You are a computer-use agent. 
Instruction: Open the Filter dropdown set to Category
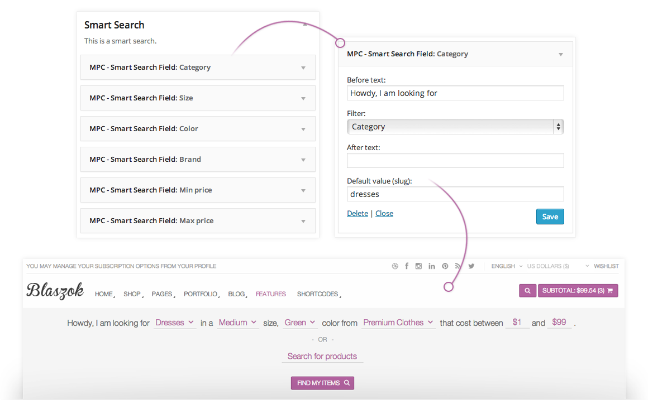click(x=455, y=127)
